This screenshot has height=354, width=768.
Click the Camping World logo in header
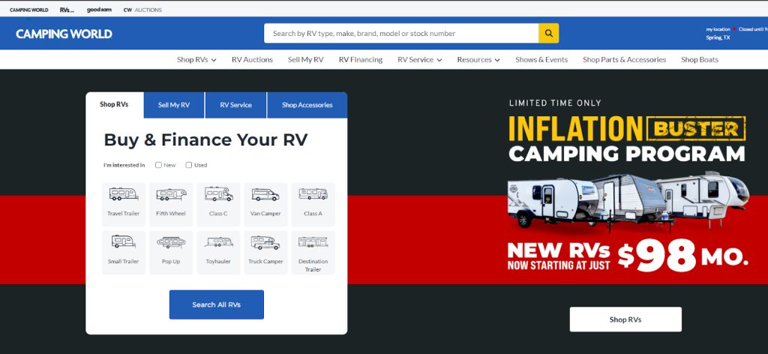pos(64,34)
